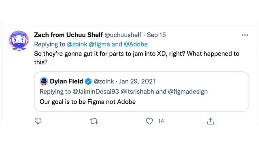Viewport: 259px width, 146px height.
Task: Follow the @Adobe mention link
Action: 136,44
